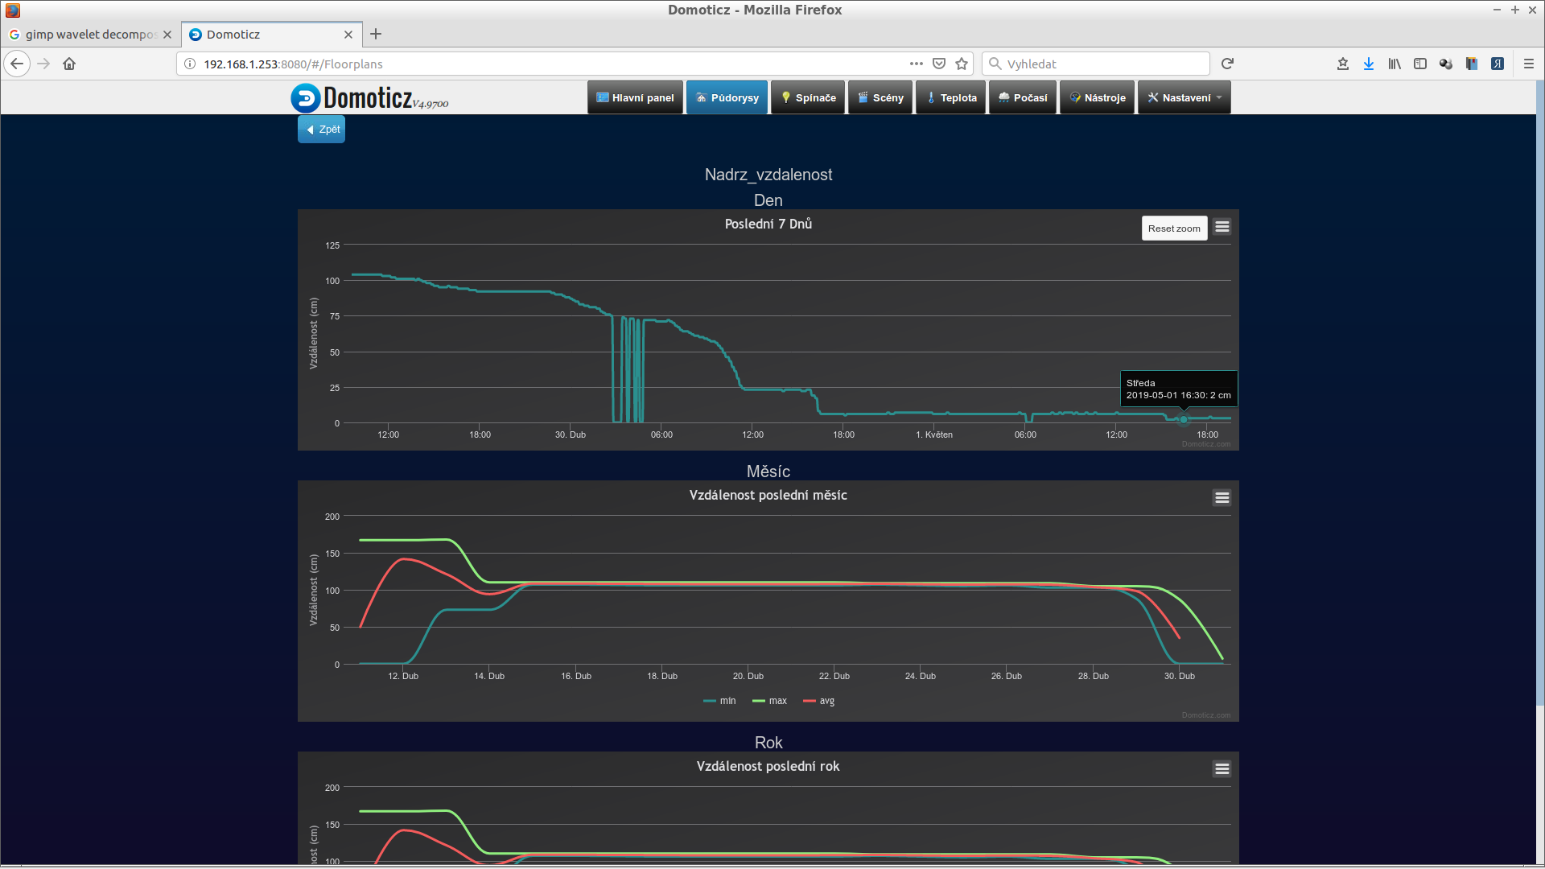
Task: Open the Spínače navigation menu
Action: [808, 98]
